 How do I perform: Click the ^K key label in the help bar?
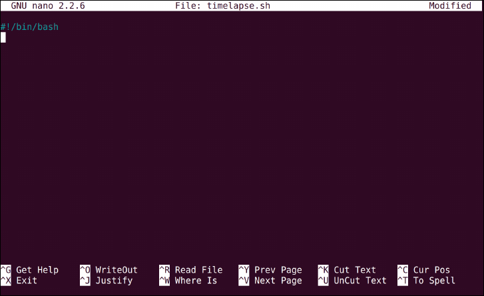pyautogui.click(x=323, y=270)
